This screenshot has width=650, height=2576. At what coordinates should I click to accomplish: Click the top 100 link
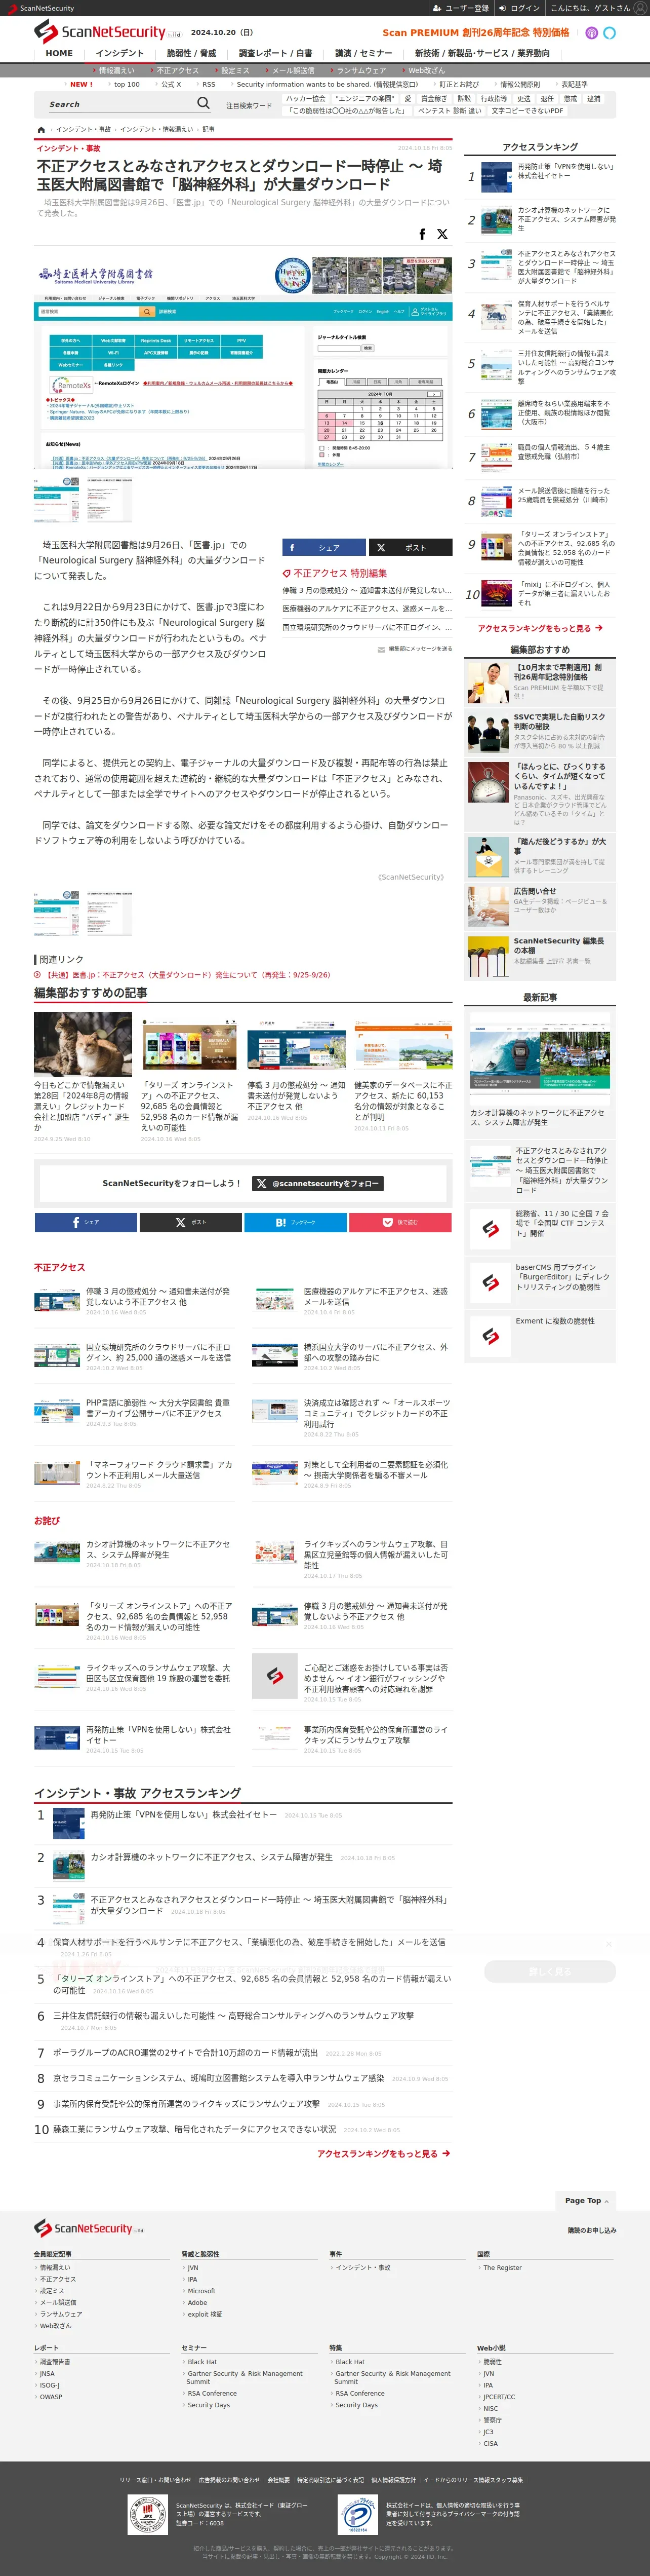[x=127, y=84]
